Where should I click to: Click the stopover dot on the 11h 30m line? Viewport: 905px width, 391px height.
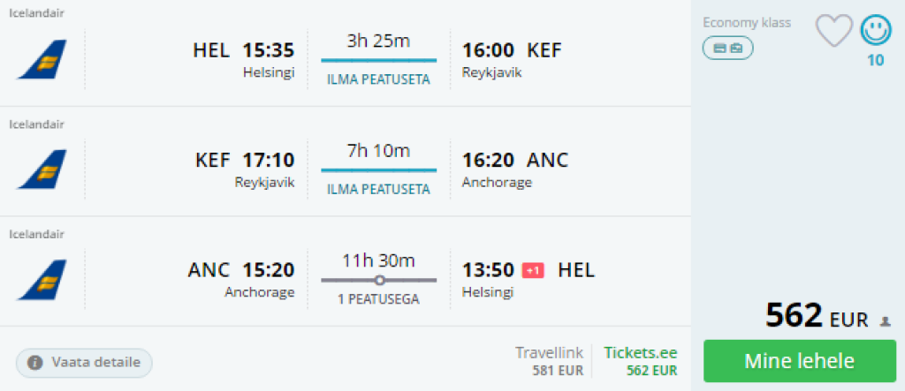point(379,280)
